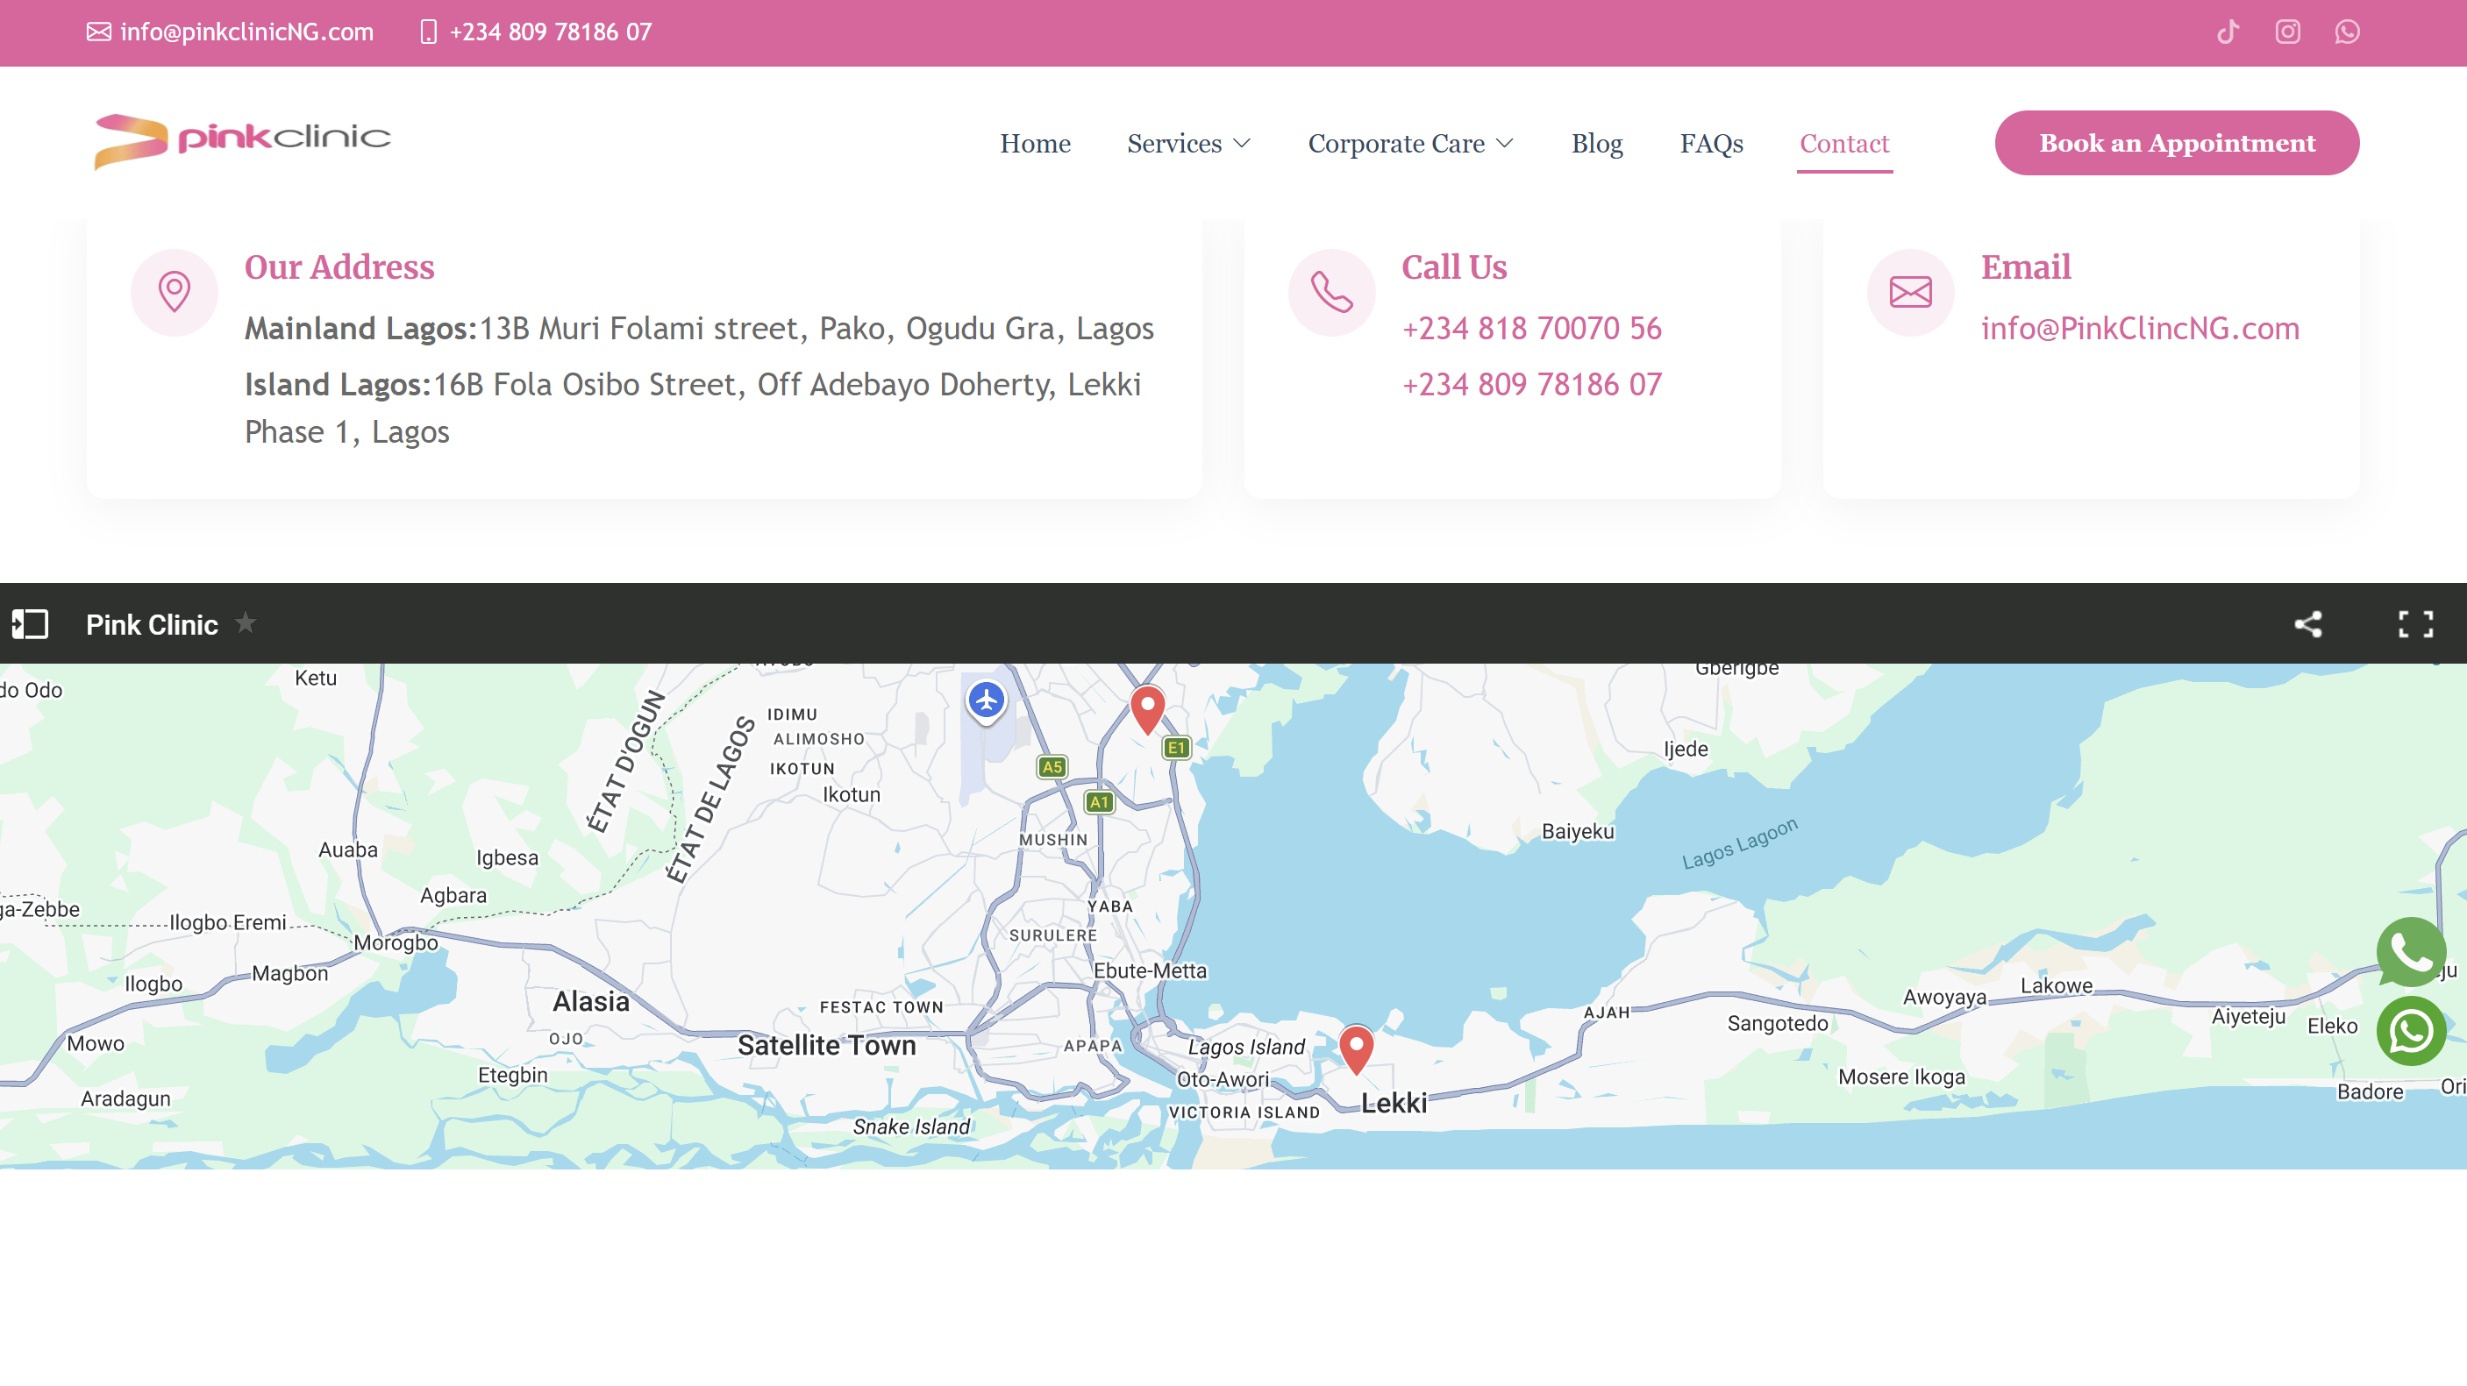Screen dimensions: 2467x1386
Task: Click the floating green phone call button
Action: 2411,951
